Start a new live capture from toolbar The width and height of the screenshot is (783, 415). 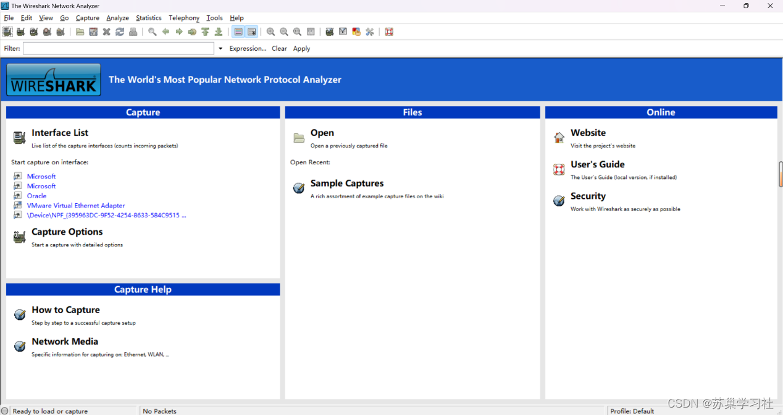pyautogui.click(x=34, y=31)
